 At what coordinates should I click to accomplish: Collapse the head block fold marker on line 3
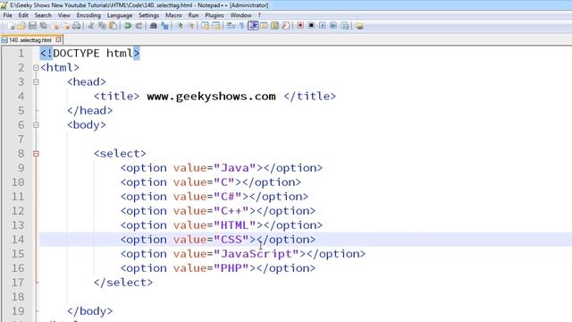coord(36,82)
